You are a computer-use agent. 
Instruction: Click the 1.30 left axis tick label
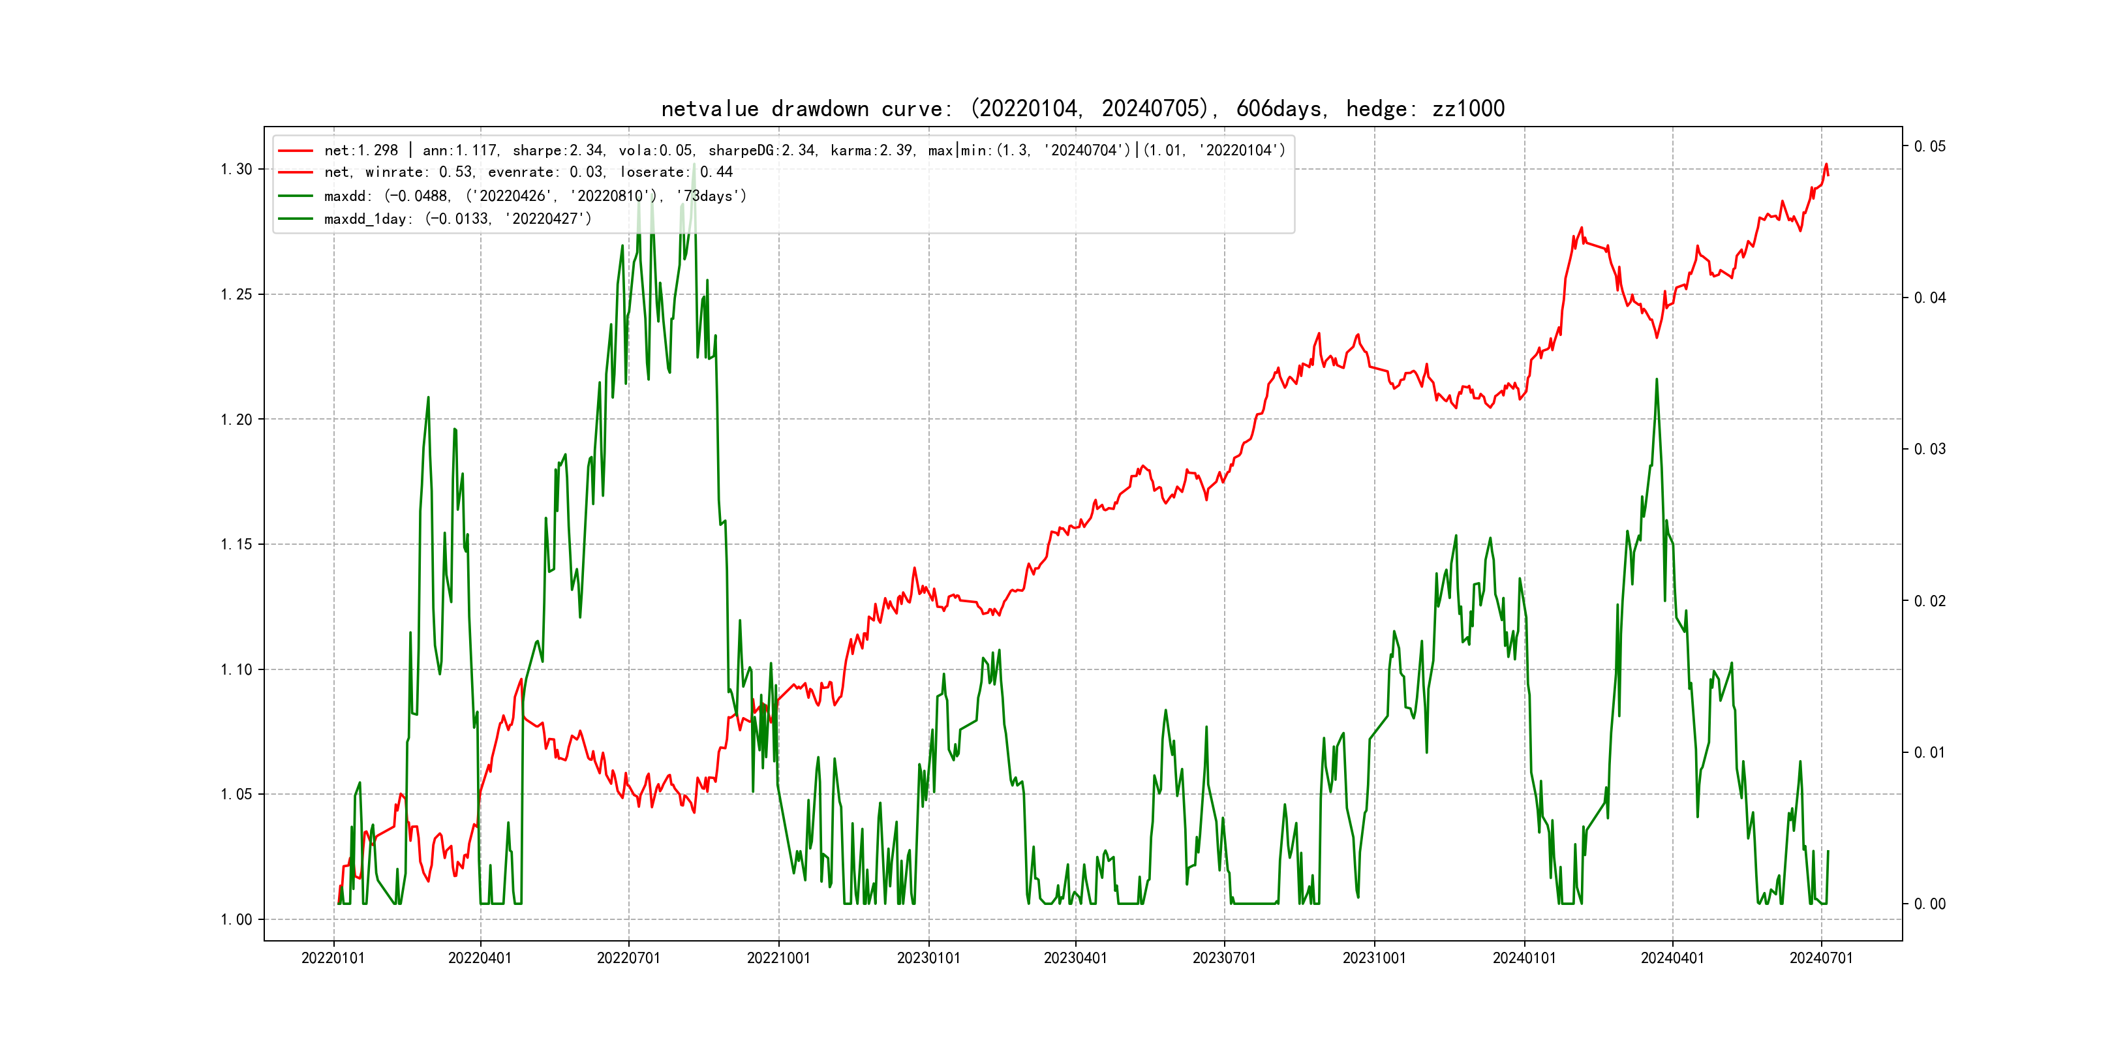[236, 170]
